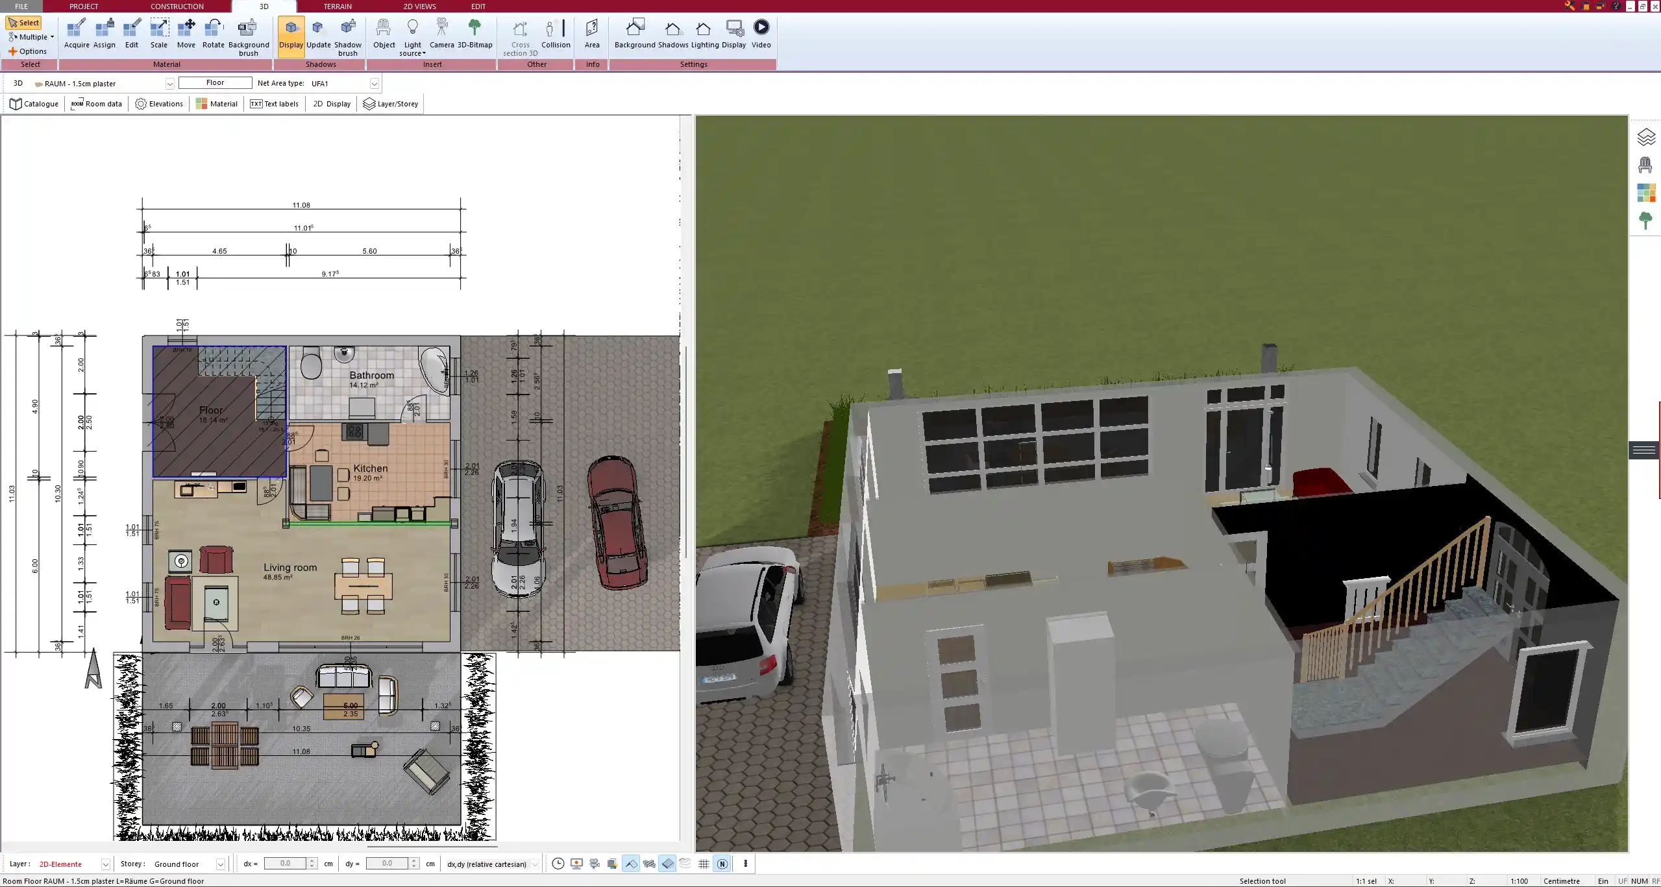Click the side panel expand handle on right edge

tap(1643, 450)
